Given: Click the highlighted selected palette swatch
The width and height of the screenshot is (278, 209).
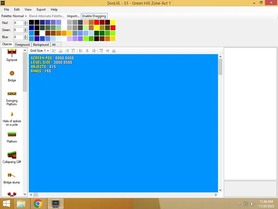Looking at the screenshot, I should tap(91, 22).
